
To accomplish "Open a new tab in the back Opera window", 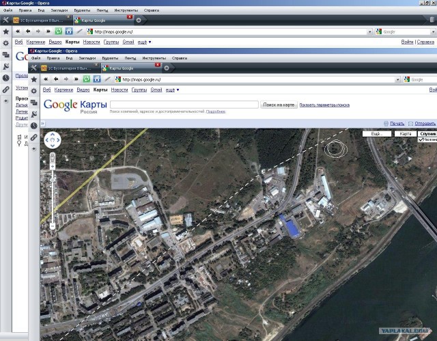I will [139, 20].
